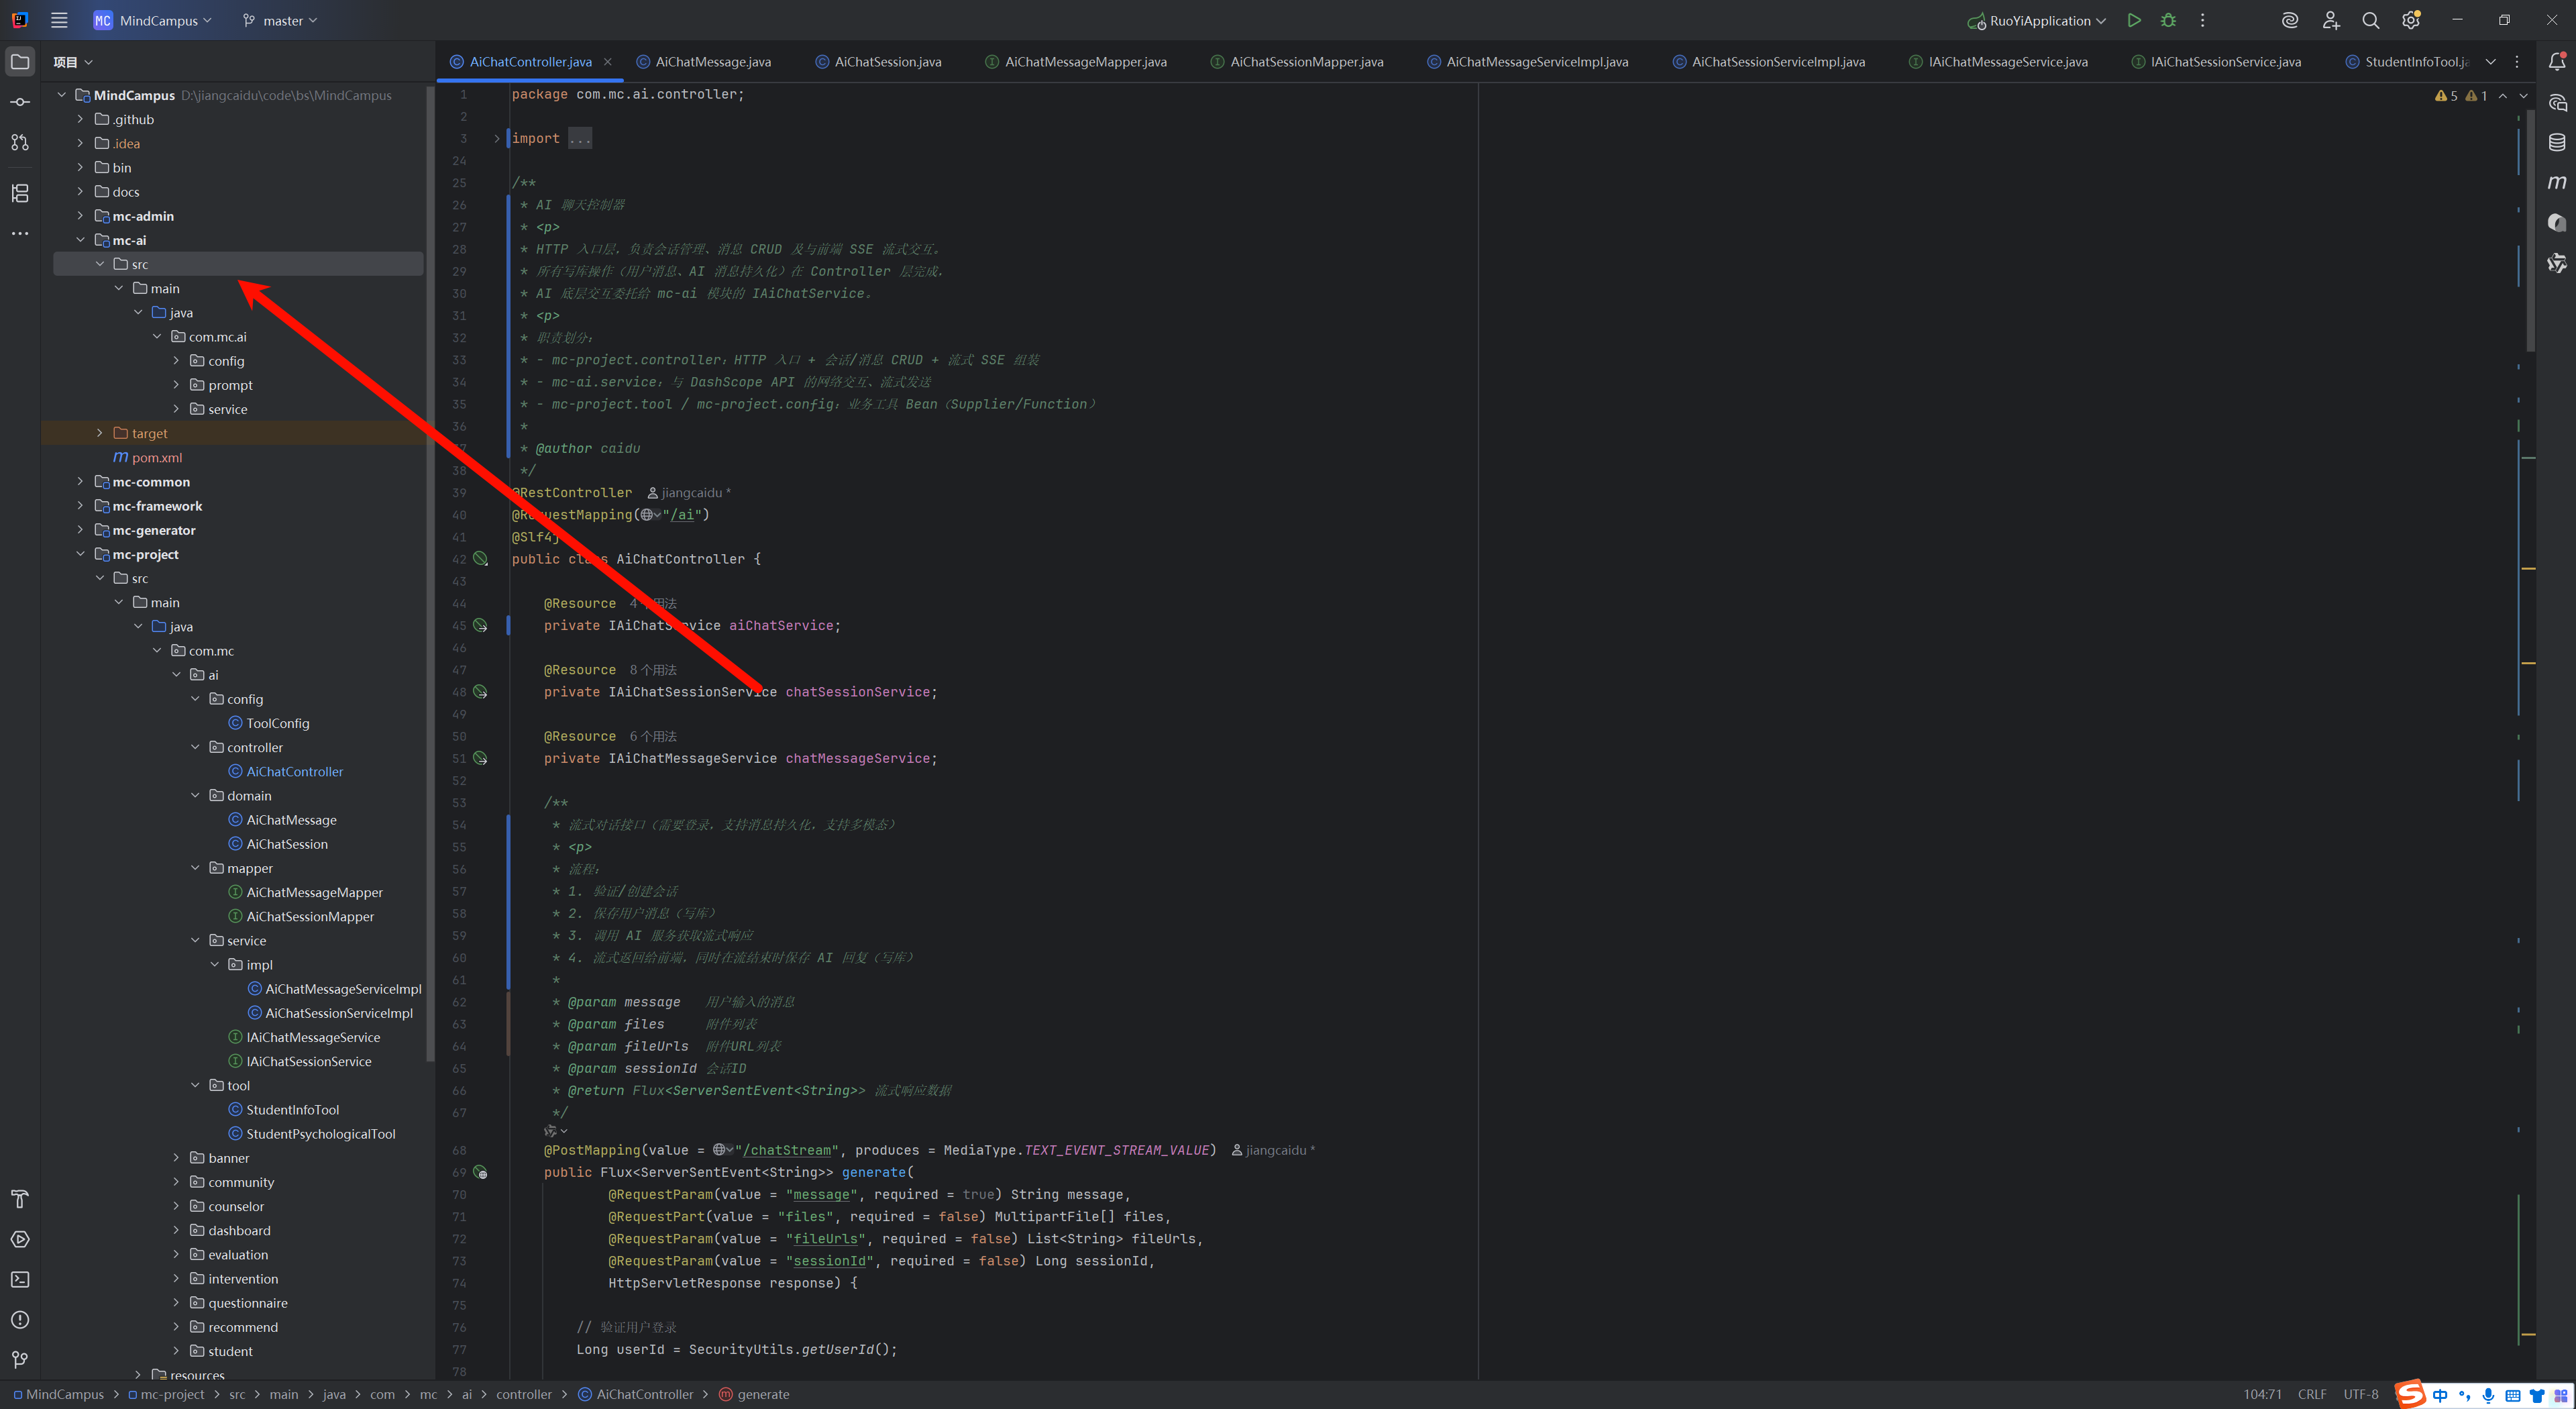Show the Notifications bell panel
Image resolution: width=2576 pixels, height=1409 pixels.
(2556, 62)
